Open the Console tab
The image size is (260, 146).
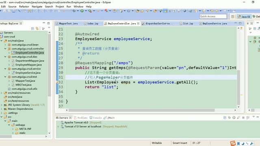pos(96,118)
